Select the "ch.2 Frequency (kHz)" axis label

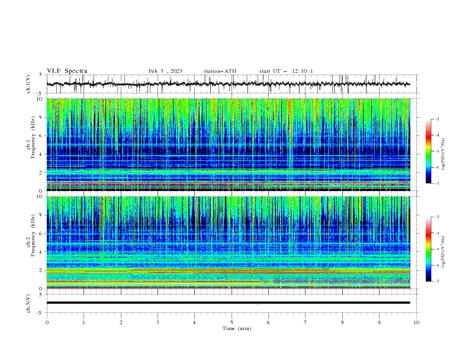click(x=31, y=235)
